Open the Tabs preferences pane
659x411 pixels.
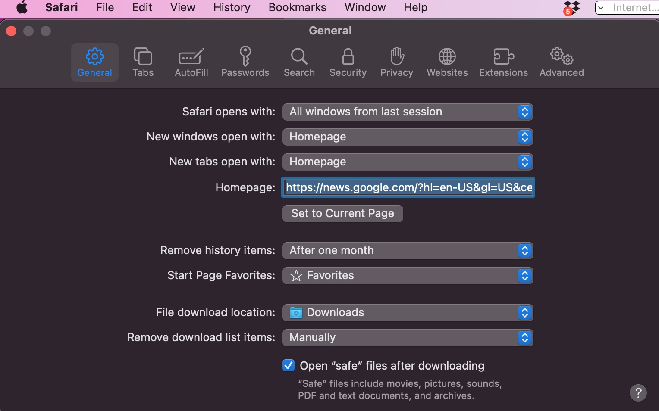[x=143, y=62]
